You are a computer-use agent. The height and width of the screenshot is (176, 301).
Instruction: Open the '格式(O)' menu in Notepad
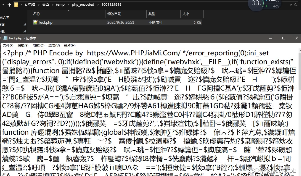[x=38, y=46]
